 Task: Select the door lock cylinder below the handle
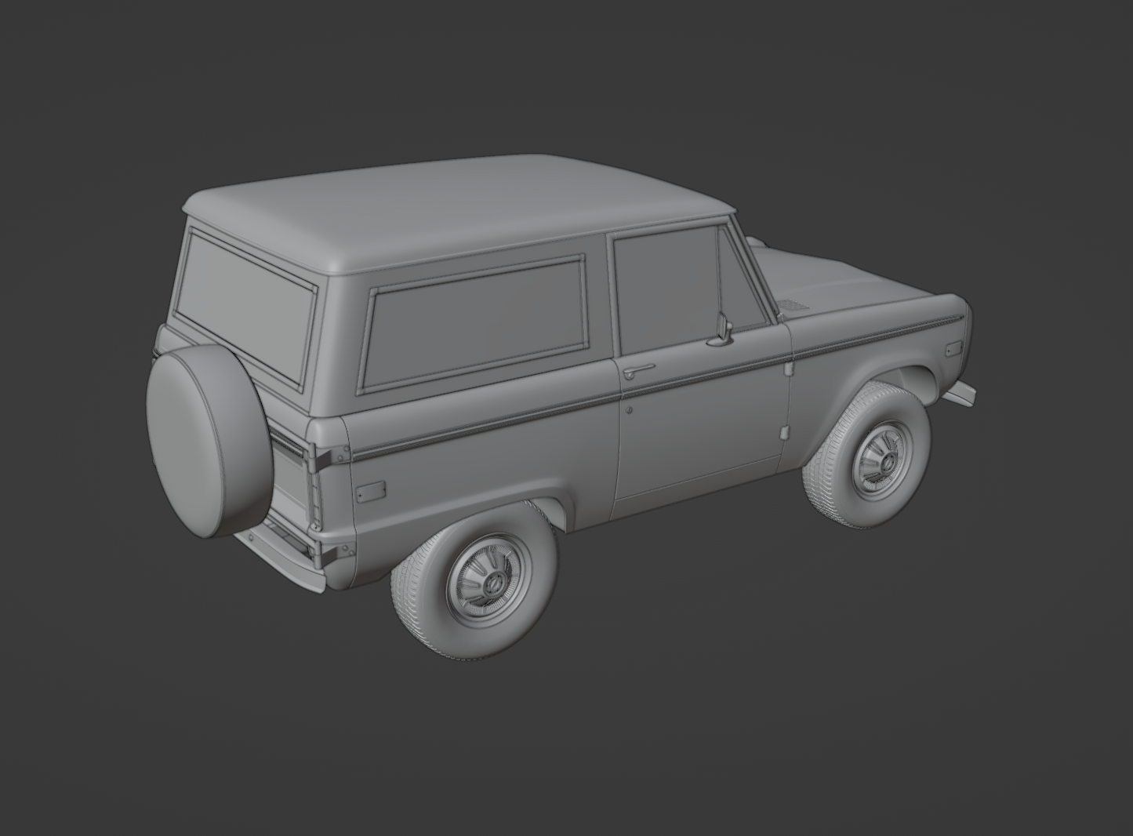coord(630,409)
